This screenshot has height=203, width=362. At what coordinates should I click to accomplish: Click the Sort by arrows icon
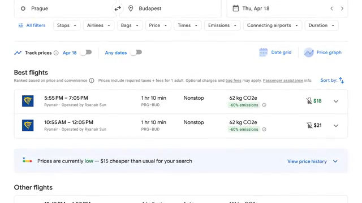coord(342,81)
